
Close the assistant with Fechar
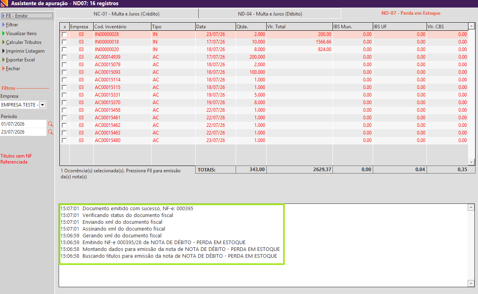[x=13, y=69]
